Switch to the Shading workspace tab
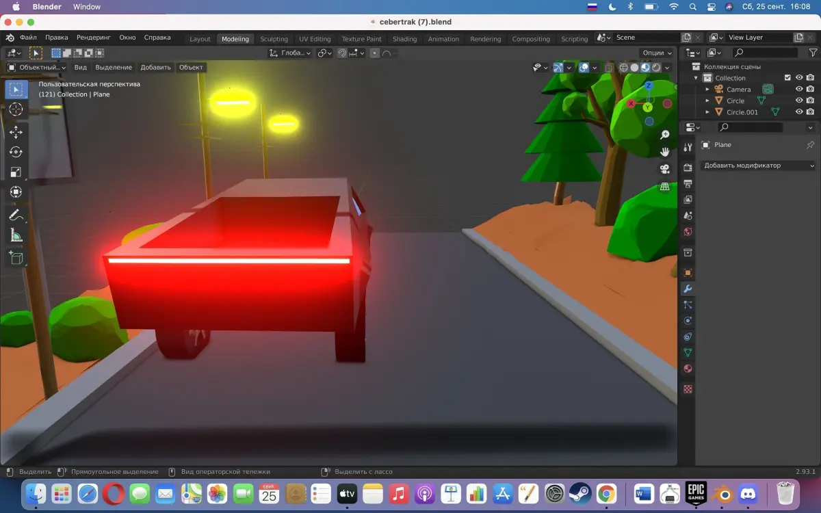The image size is (821, 513). click(405, 39)
